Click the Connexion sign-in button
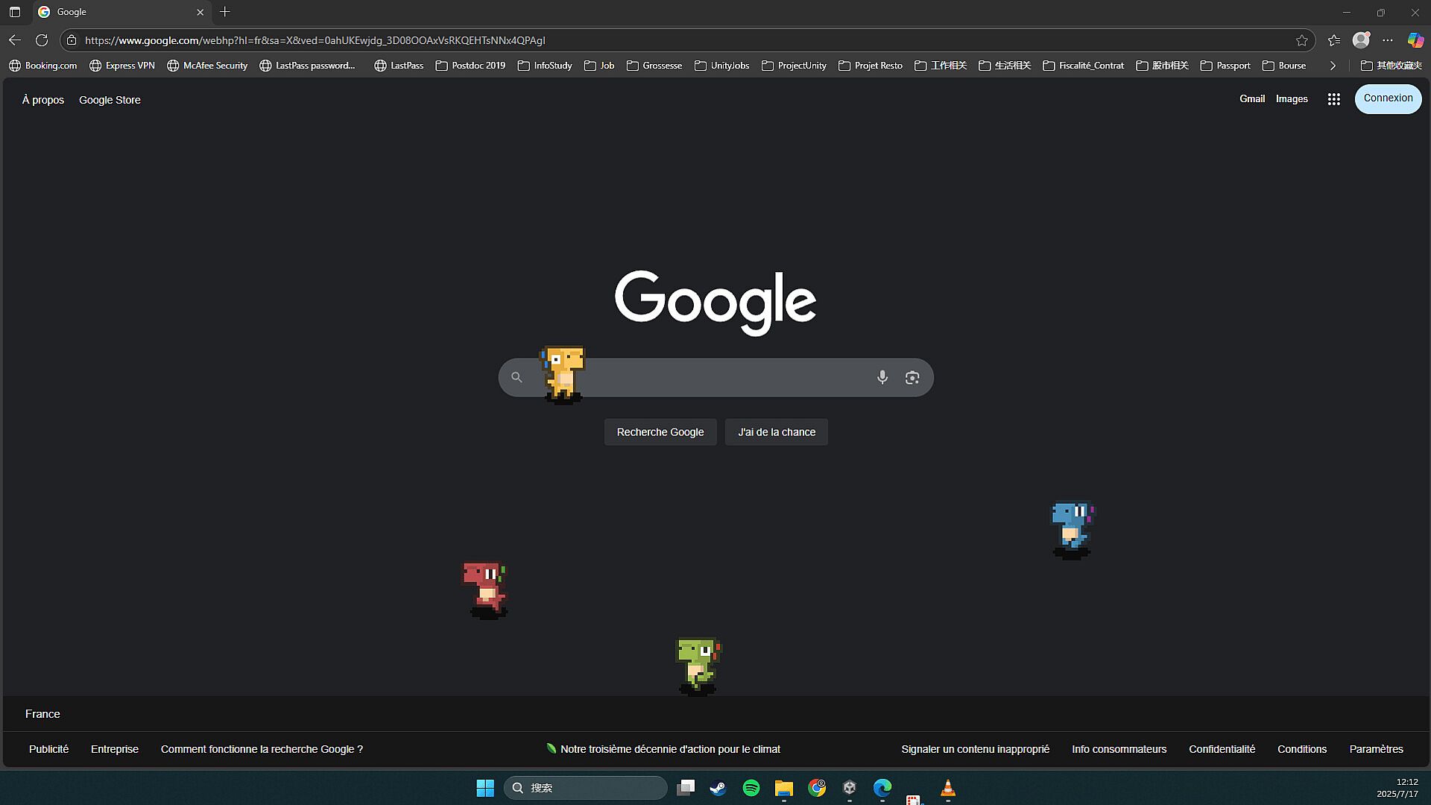 1387,98
